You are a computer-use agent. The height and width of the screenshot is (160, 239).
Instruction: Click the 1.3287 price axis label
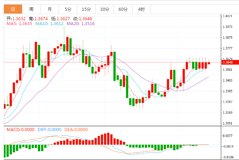[227, 102]
